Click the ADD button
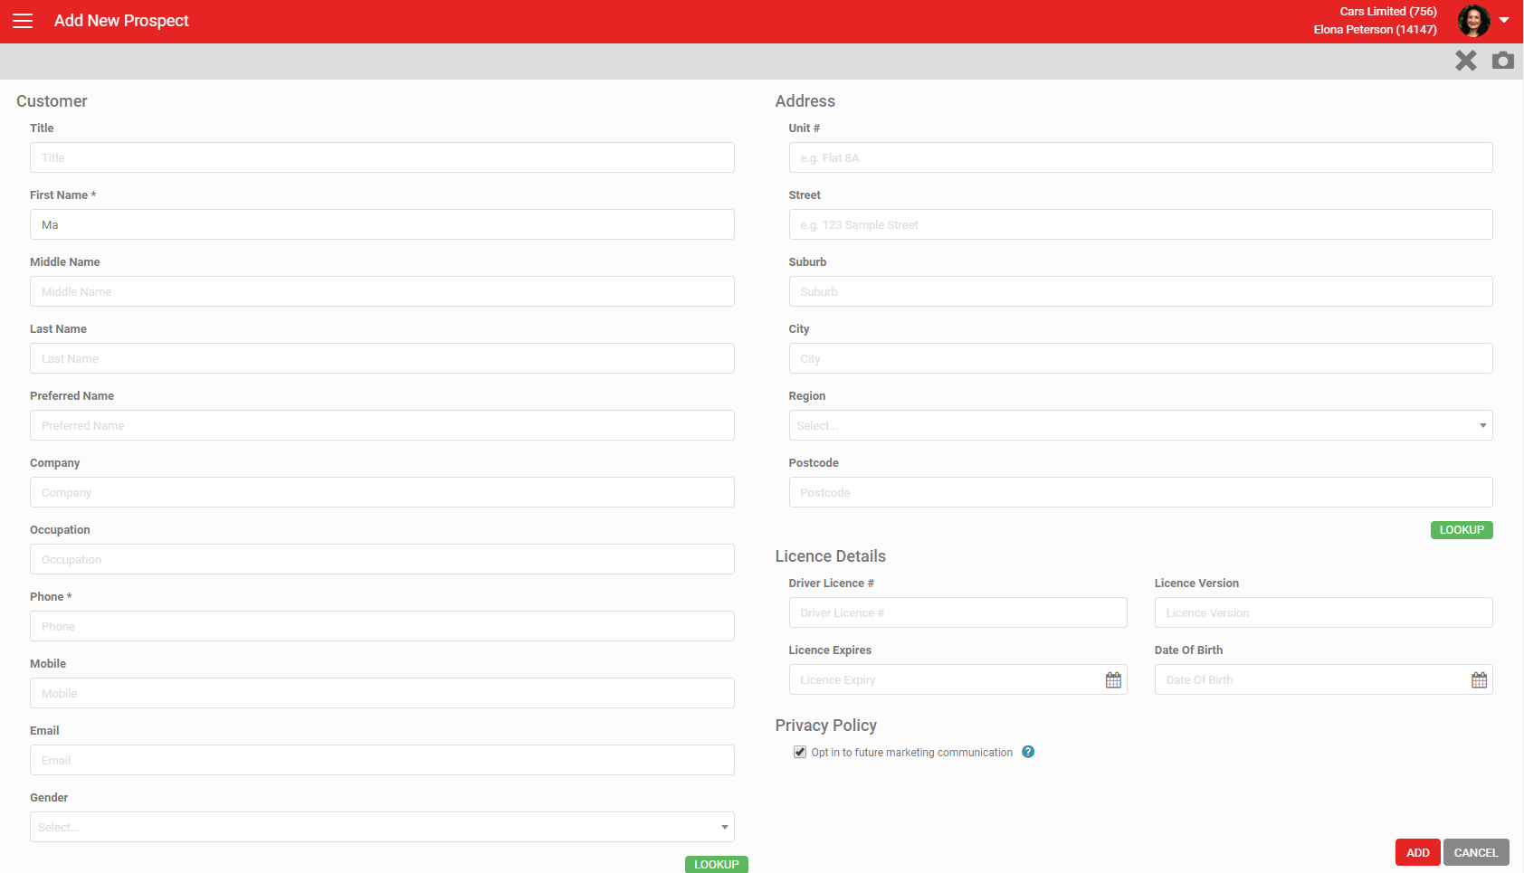 (x=1418, y=852)
